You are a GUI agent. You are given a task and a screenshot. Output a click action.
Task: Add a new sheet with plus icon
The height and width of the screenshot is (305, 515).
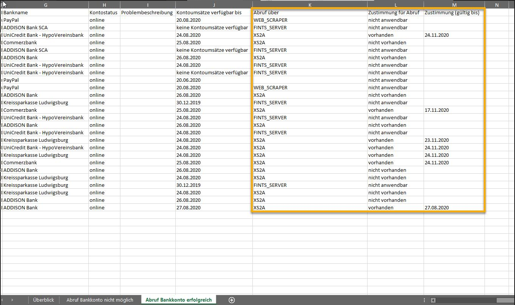232,300
